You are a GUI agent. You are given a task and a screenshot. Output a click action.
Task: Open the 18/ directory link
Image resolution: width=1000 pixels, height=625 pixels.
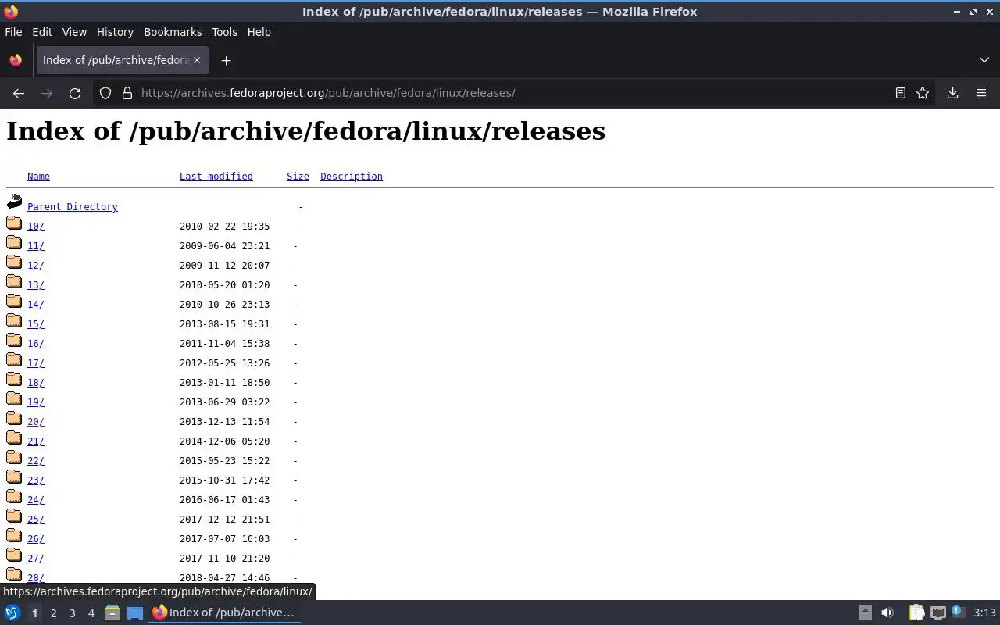pyautogui.click(x=36, y=383)
